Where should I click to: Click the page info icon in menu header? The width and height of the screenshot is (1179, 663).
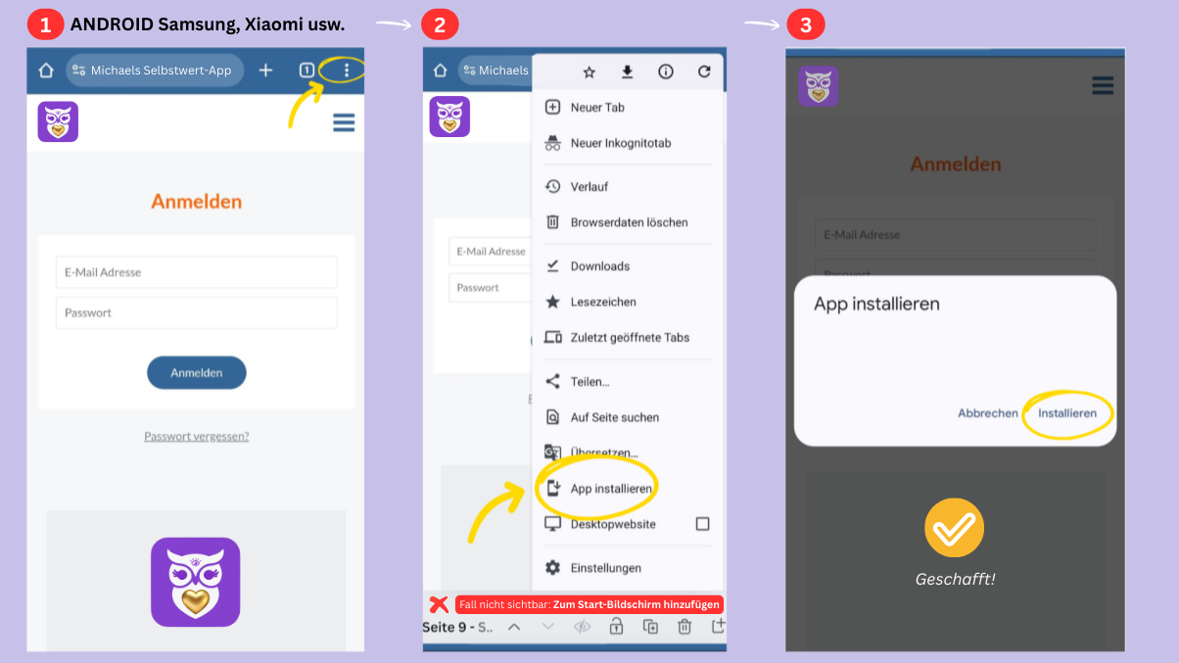(666, 71)
